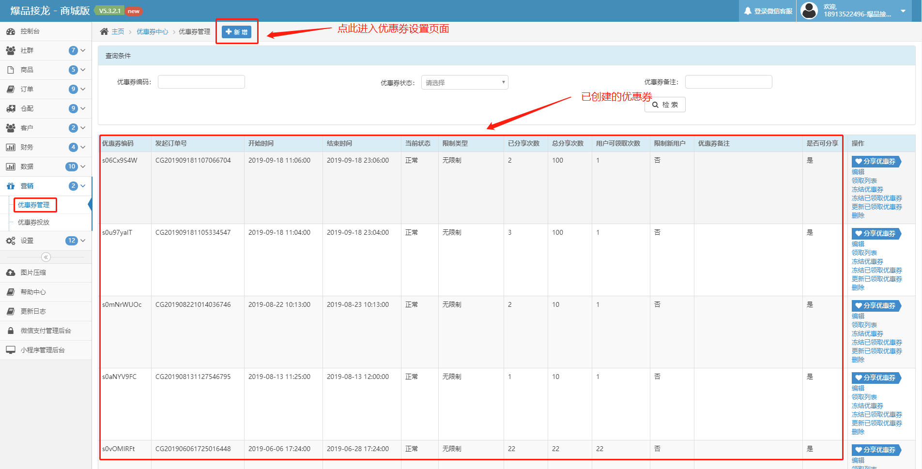Screen dimensions: 922x469
Task: Focus the 优惠券编码 input field
Action: click(201, 82)
